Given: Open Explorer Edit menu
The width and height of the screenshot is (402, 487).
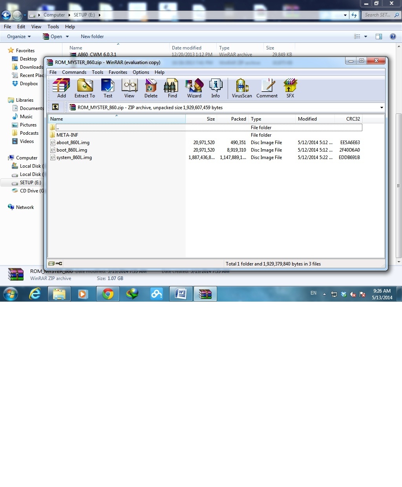Looking at the screenshot, I should (21, 27).
